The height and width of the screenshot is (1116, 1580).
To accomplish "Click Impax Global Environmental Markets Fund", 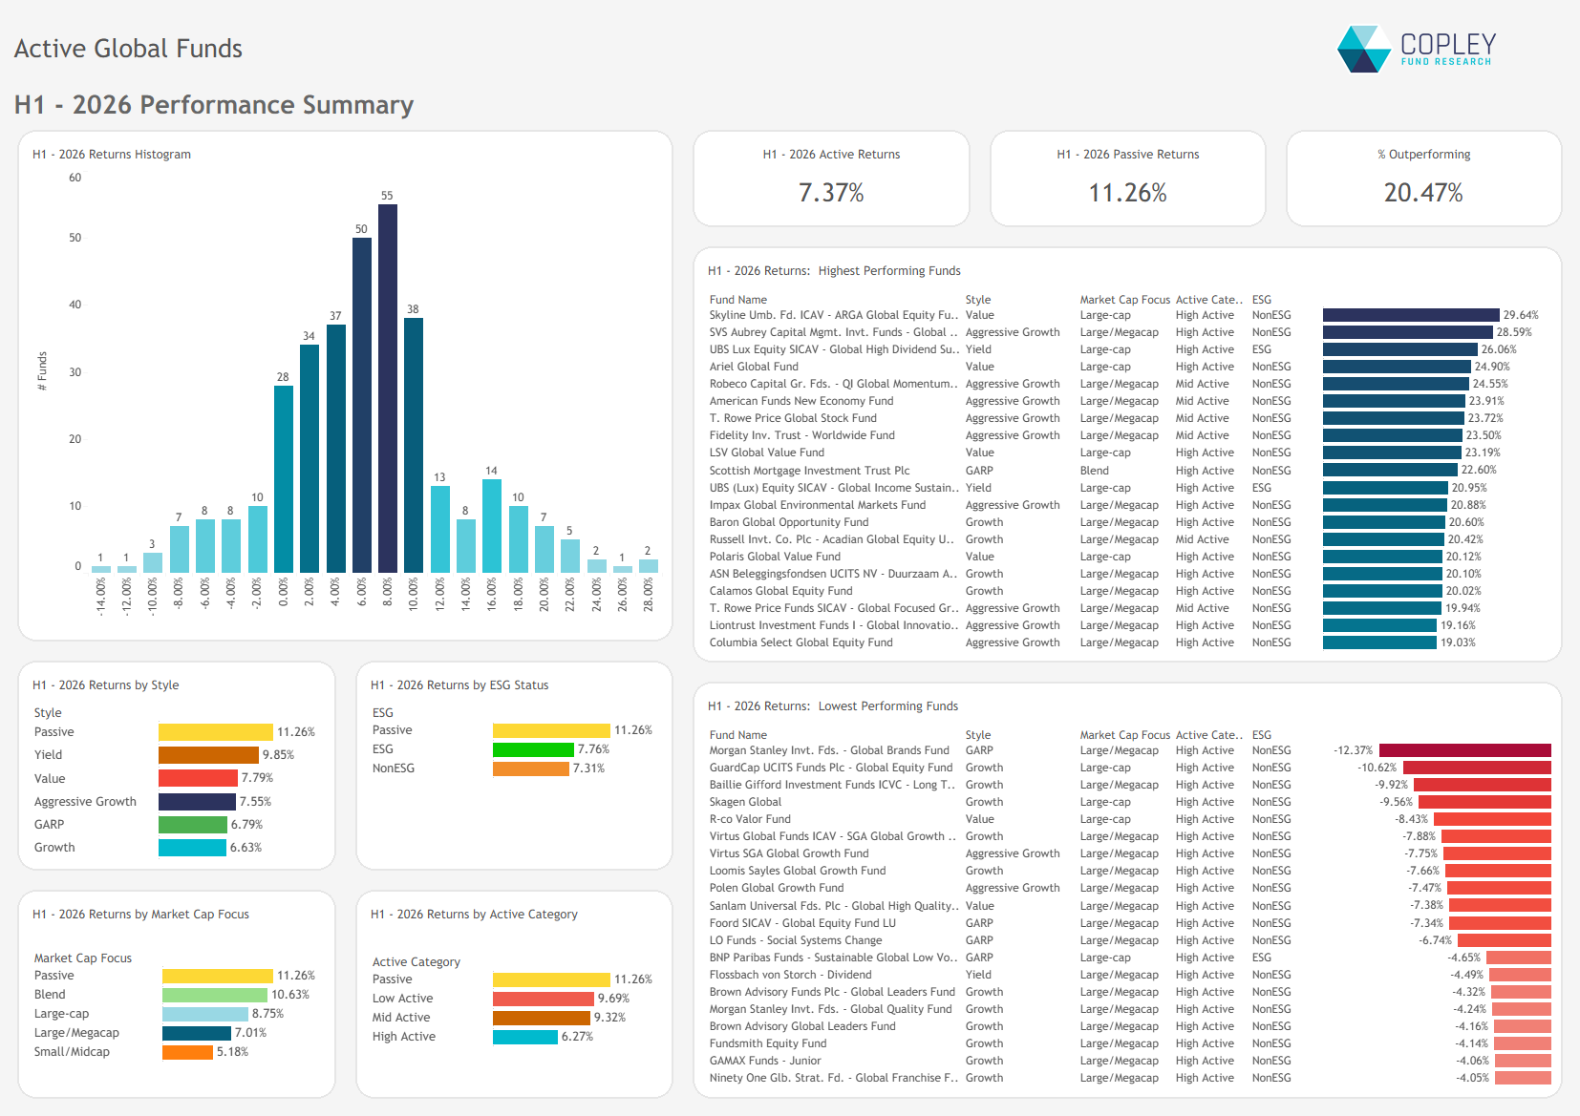I will click(x=818, y=505).
